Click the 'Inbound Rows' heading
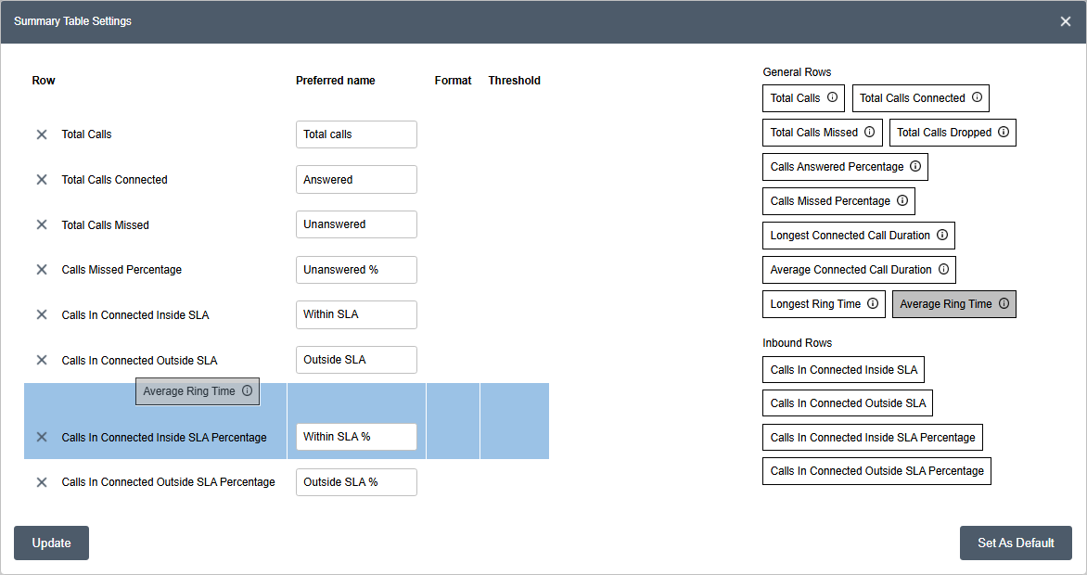1087x575 pixels. point(798,342)
